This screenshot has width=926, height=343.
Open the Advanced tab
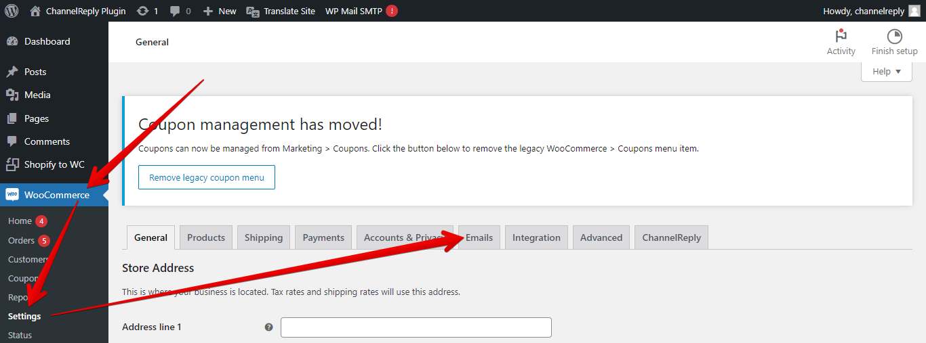click(x=601, y=237)
